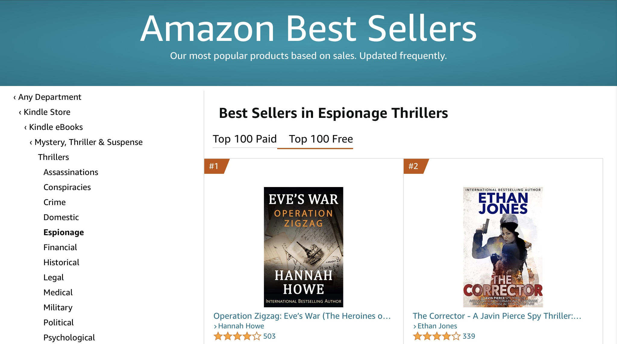Browse the Crime thrillers category
The image size is (617, 344).
click(55, 202)
